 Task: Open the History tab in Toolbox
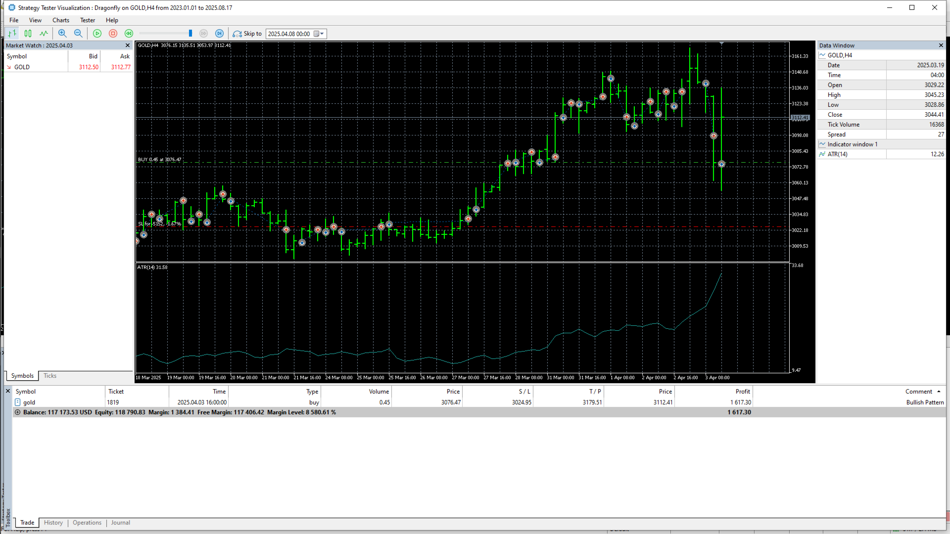[x=53, y=523]
